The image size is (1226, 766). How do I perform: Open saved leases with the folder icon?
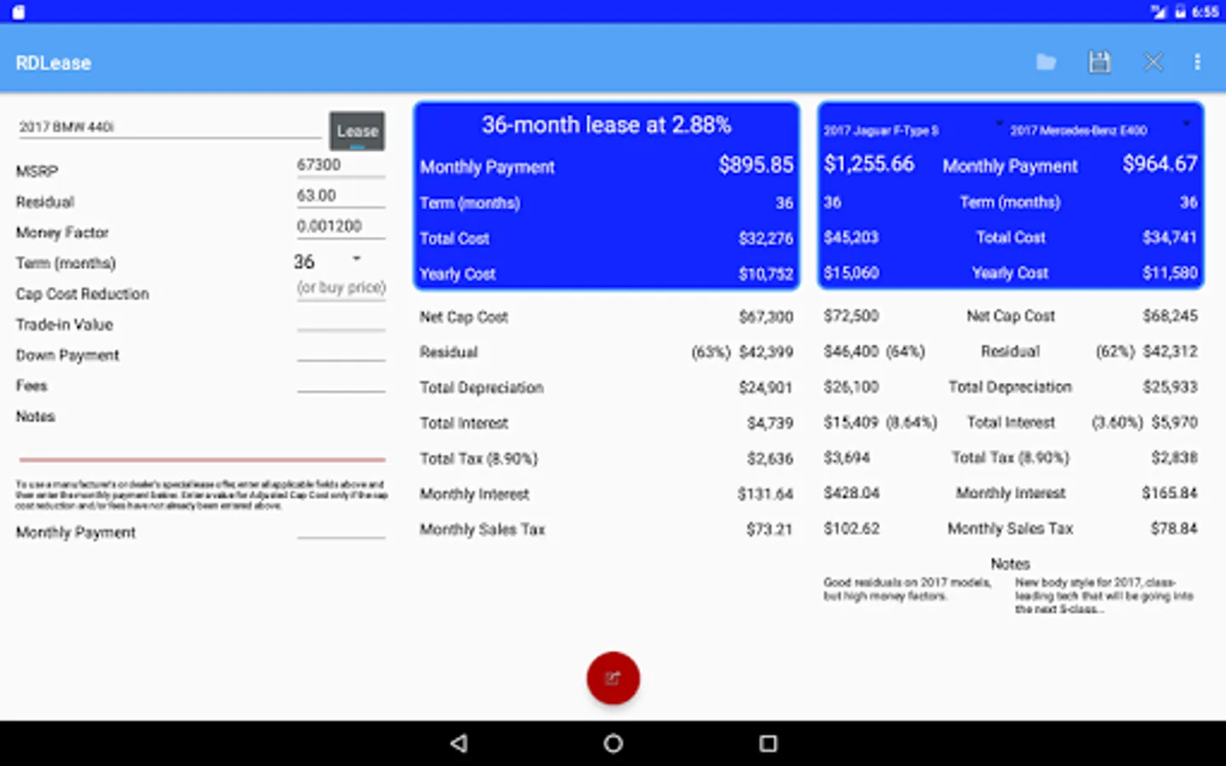tap(1046, 62)
